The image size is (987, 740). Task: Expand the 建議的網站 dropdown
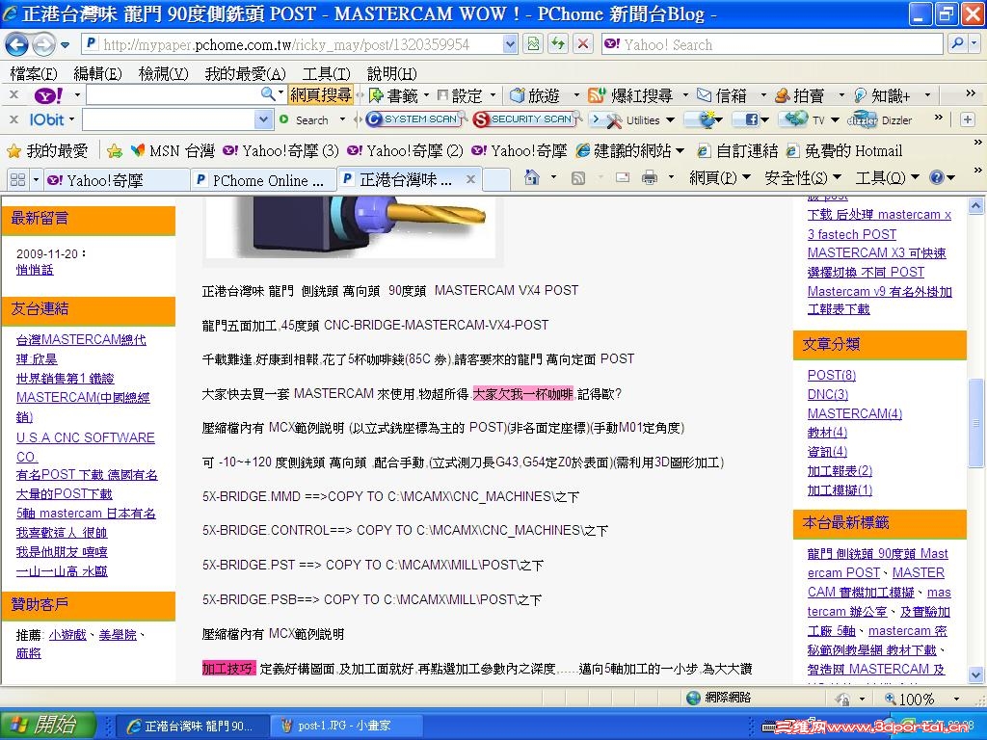click(680, 151)
